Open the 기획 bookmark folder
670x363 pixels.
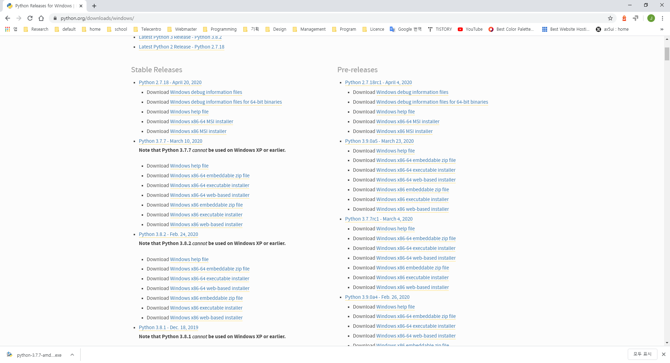click(x=251, y=29)
